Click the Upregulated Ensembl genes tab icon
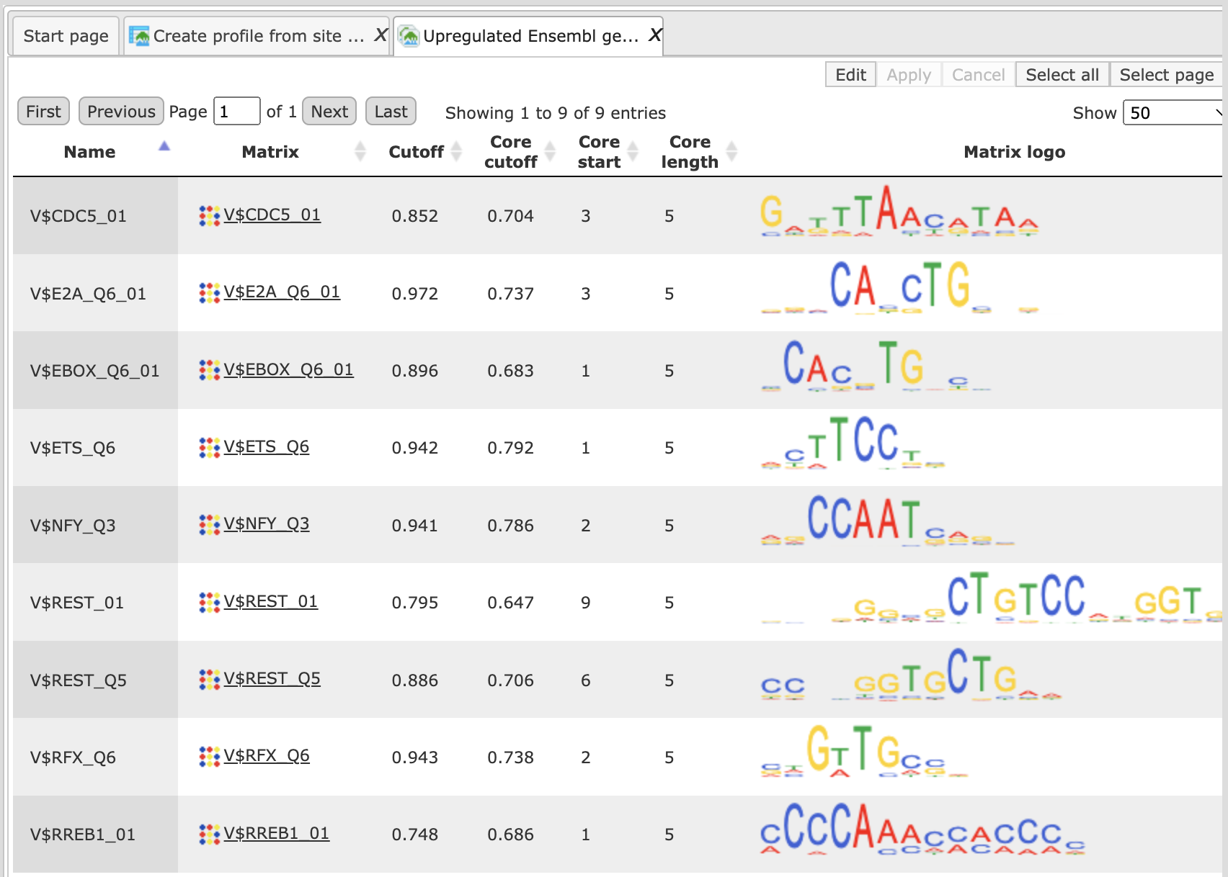The height and width of the screenshot is (877, 1228). point(409,35)
